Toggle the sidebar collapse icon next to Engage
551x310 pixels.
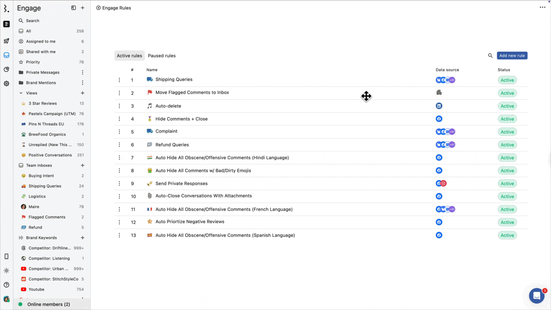pos(74,8)
